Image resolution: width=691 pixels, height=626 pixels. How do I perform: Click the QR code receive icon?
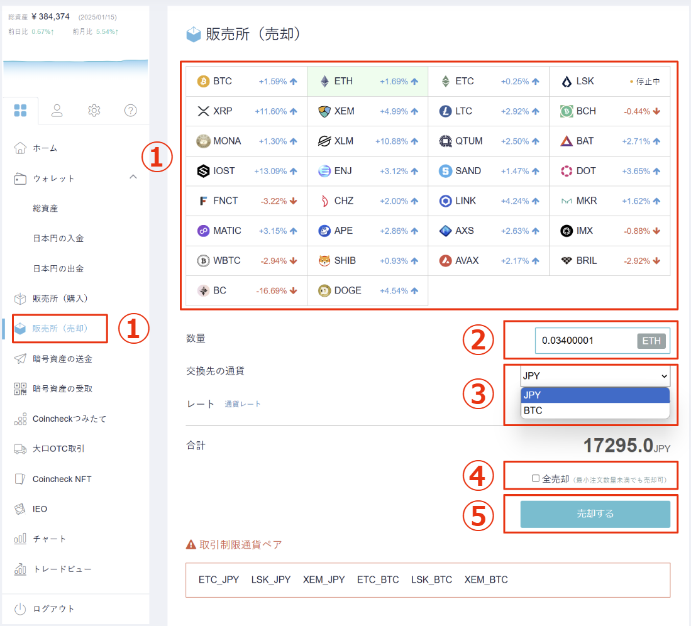[x=20, y=388]
